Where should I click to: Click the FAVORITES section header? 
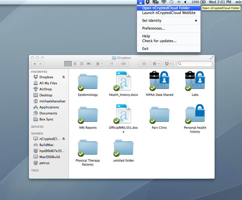[39, 72]
